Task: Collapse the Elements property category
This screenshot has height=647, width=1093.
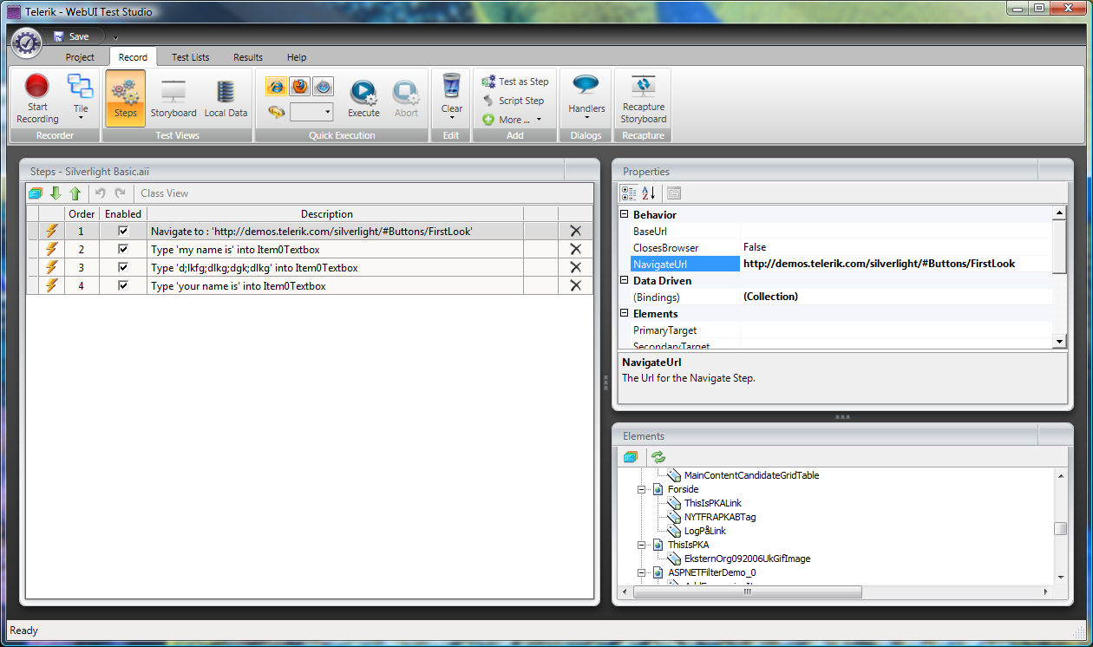Action: coord(625,313)
